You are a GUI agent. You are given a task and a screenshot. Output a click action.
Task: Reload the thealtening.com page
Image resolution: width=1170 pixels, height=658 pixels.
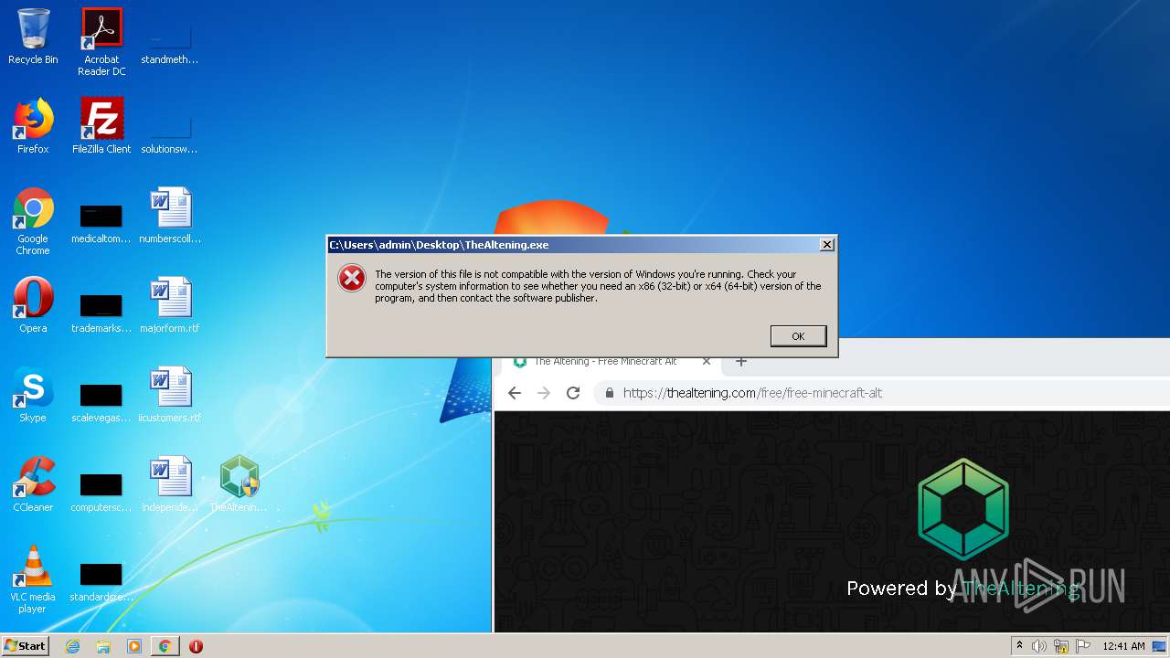tap(573, 393)
